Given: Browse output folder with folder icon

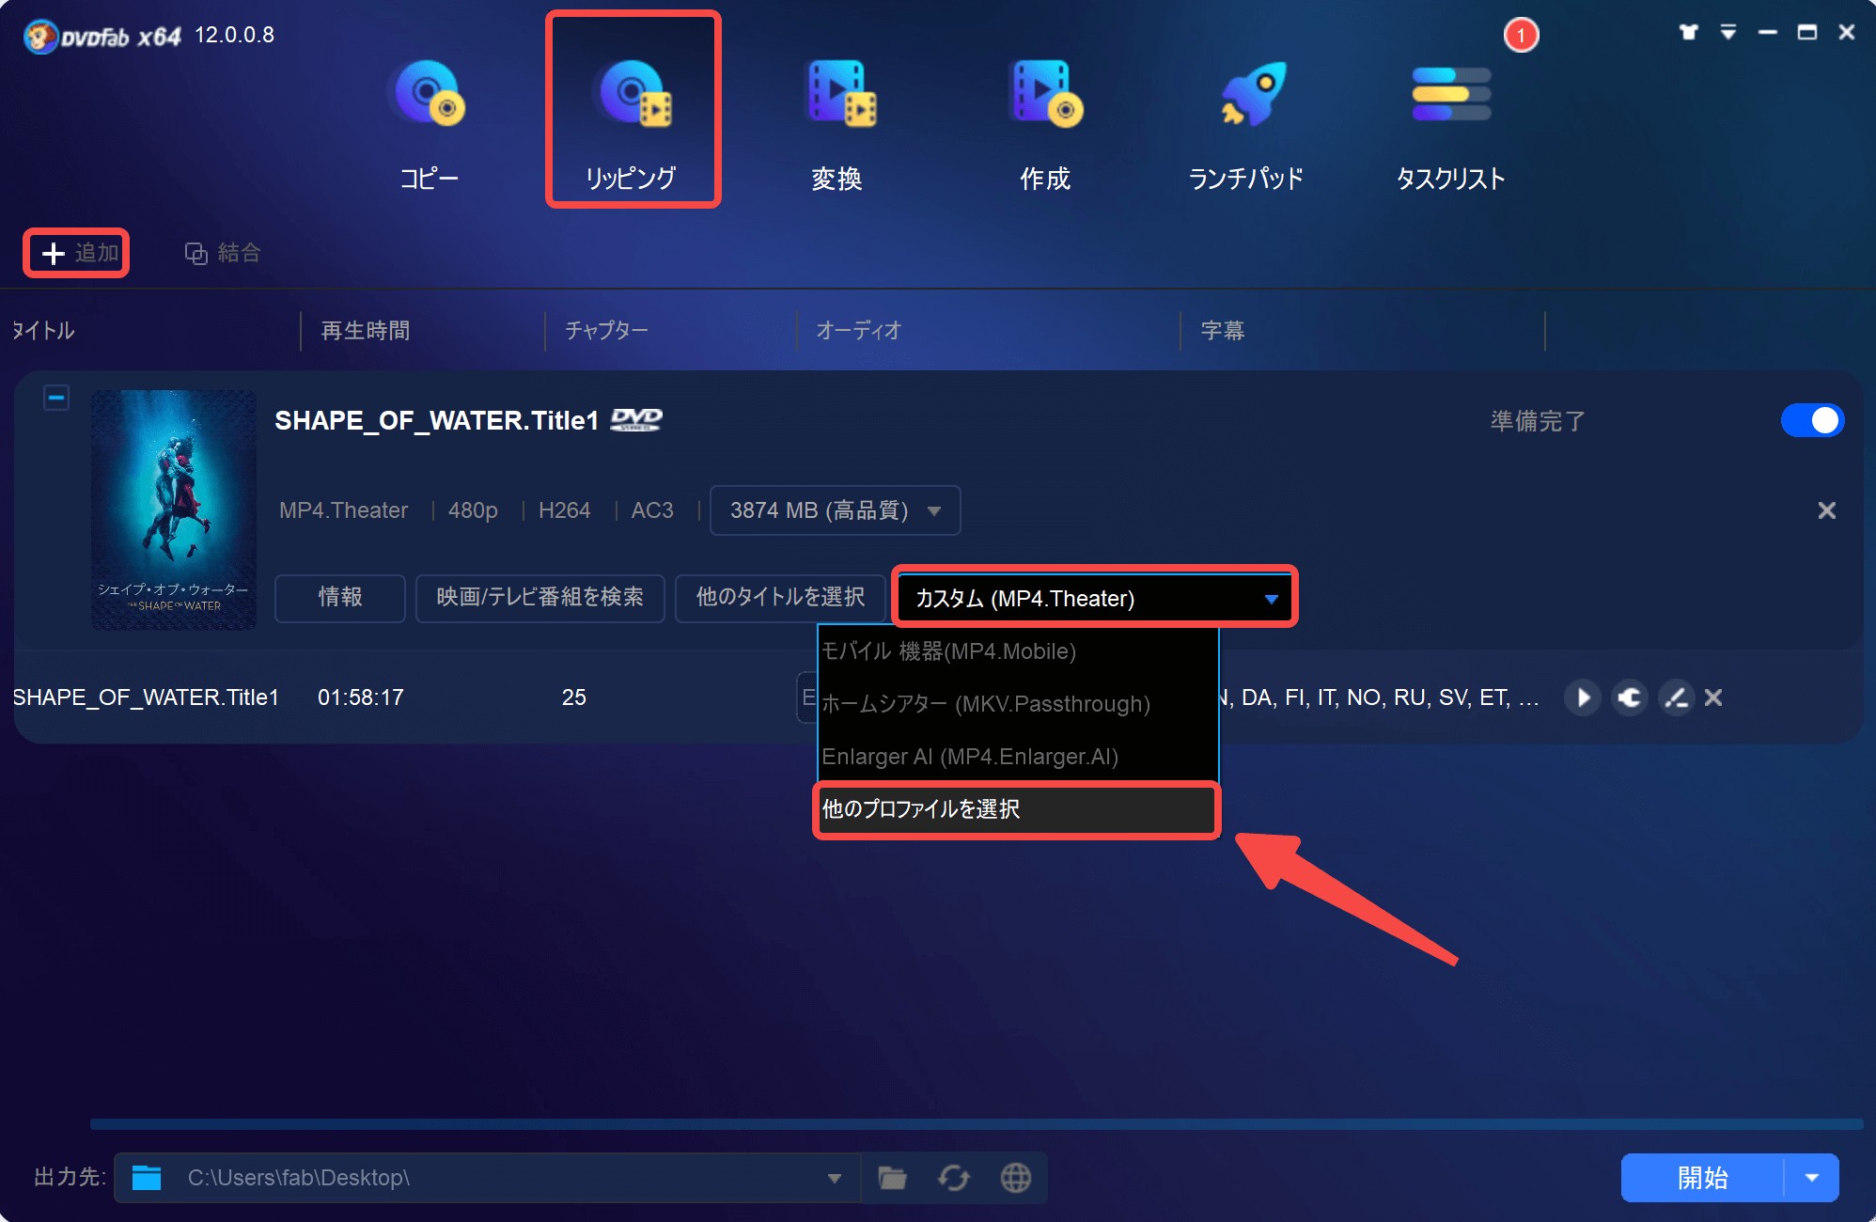Looking at the screenshot, I should [x=893, y=1178].
